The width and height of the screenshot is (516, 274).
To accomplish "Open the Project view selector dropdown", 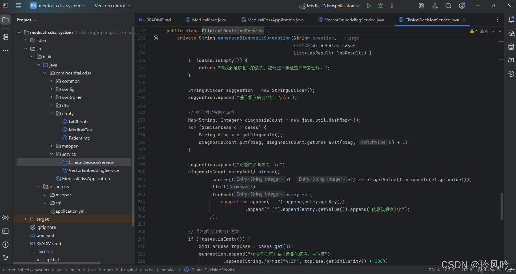I will (26, 20).
